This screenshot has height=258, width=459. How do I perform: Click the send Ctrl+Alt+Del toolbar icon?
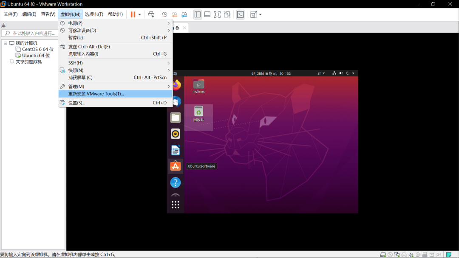click(x=151, y=14)
